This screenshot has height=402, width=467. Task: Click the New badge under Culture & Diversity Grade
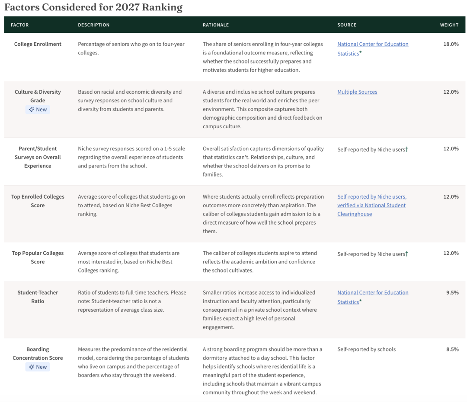coord(38,109)
